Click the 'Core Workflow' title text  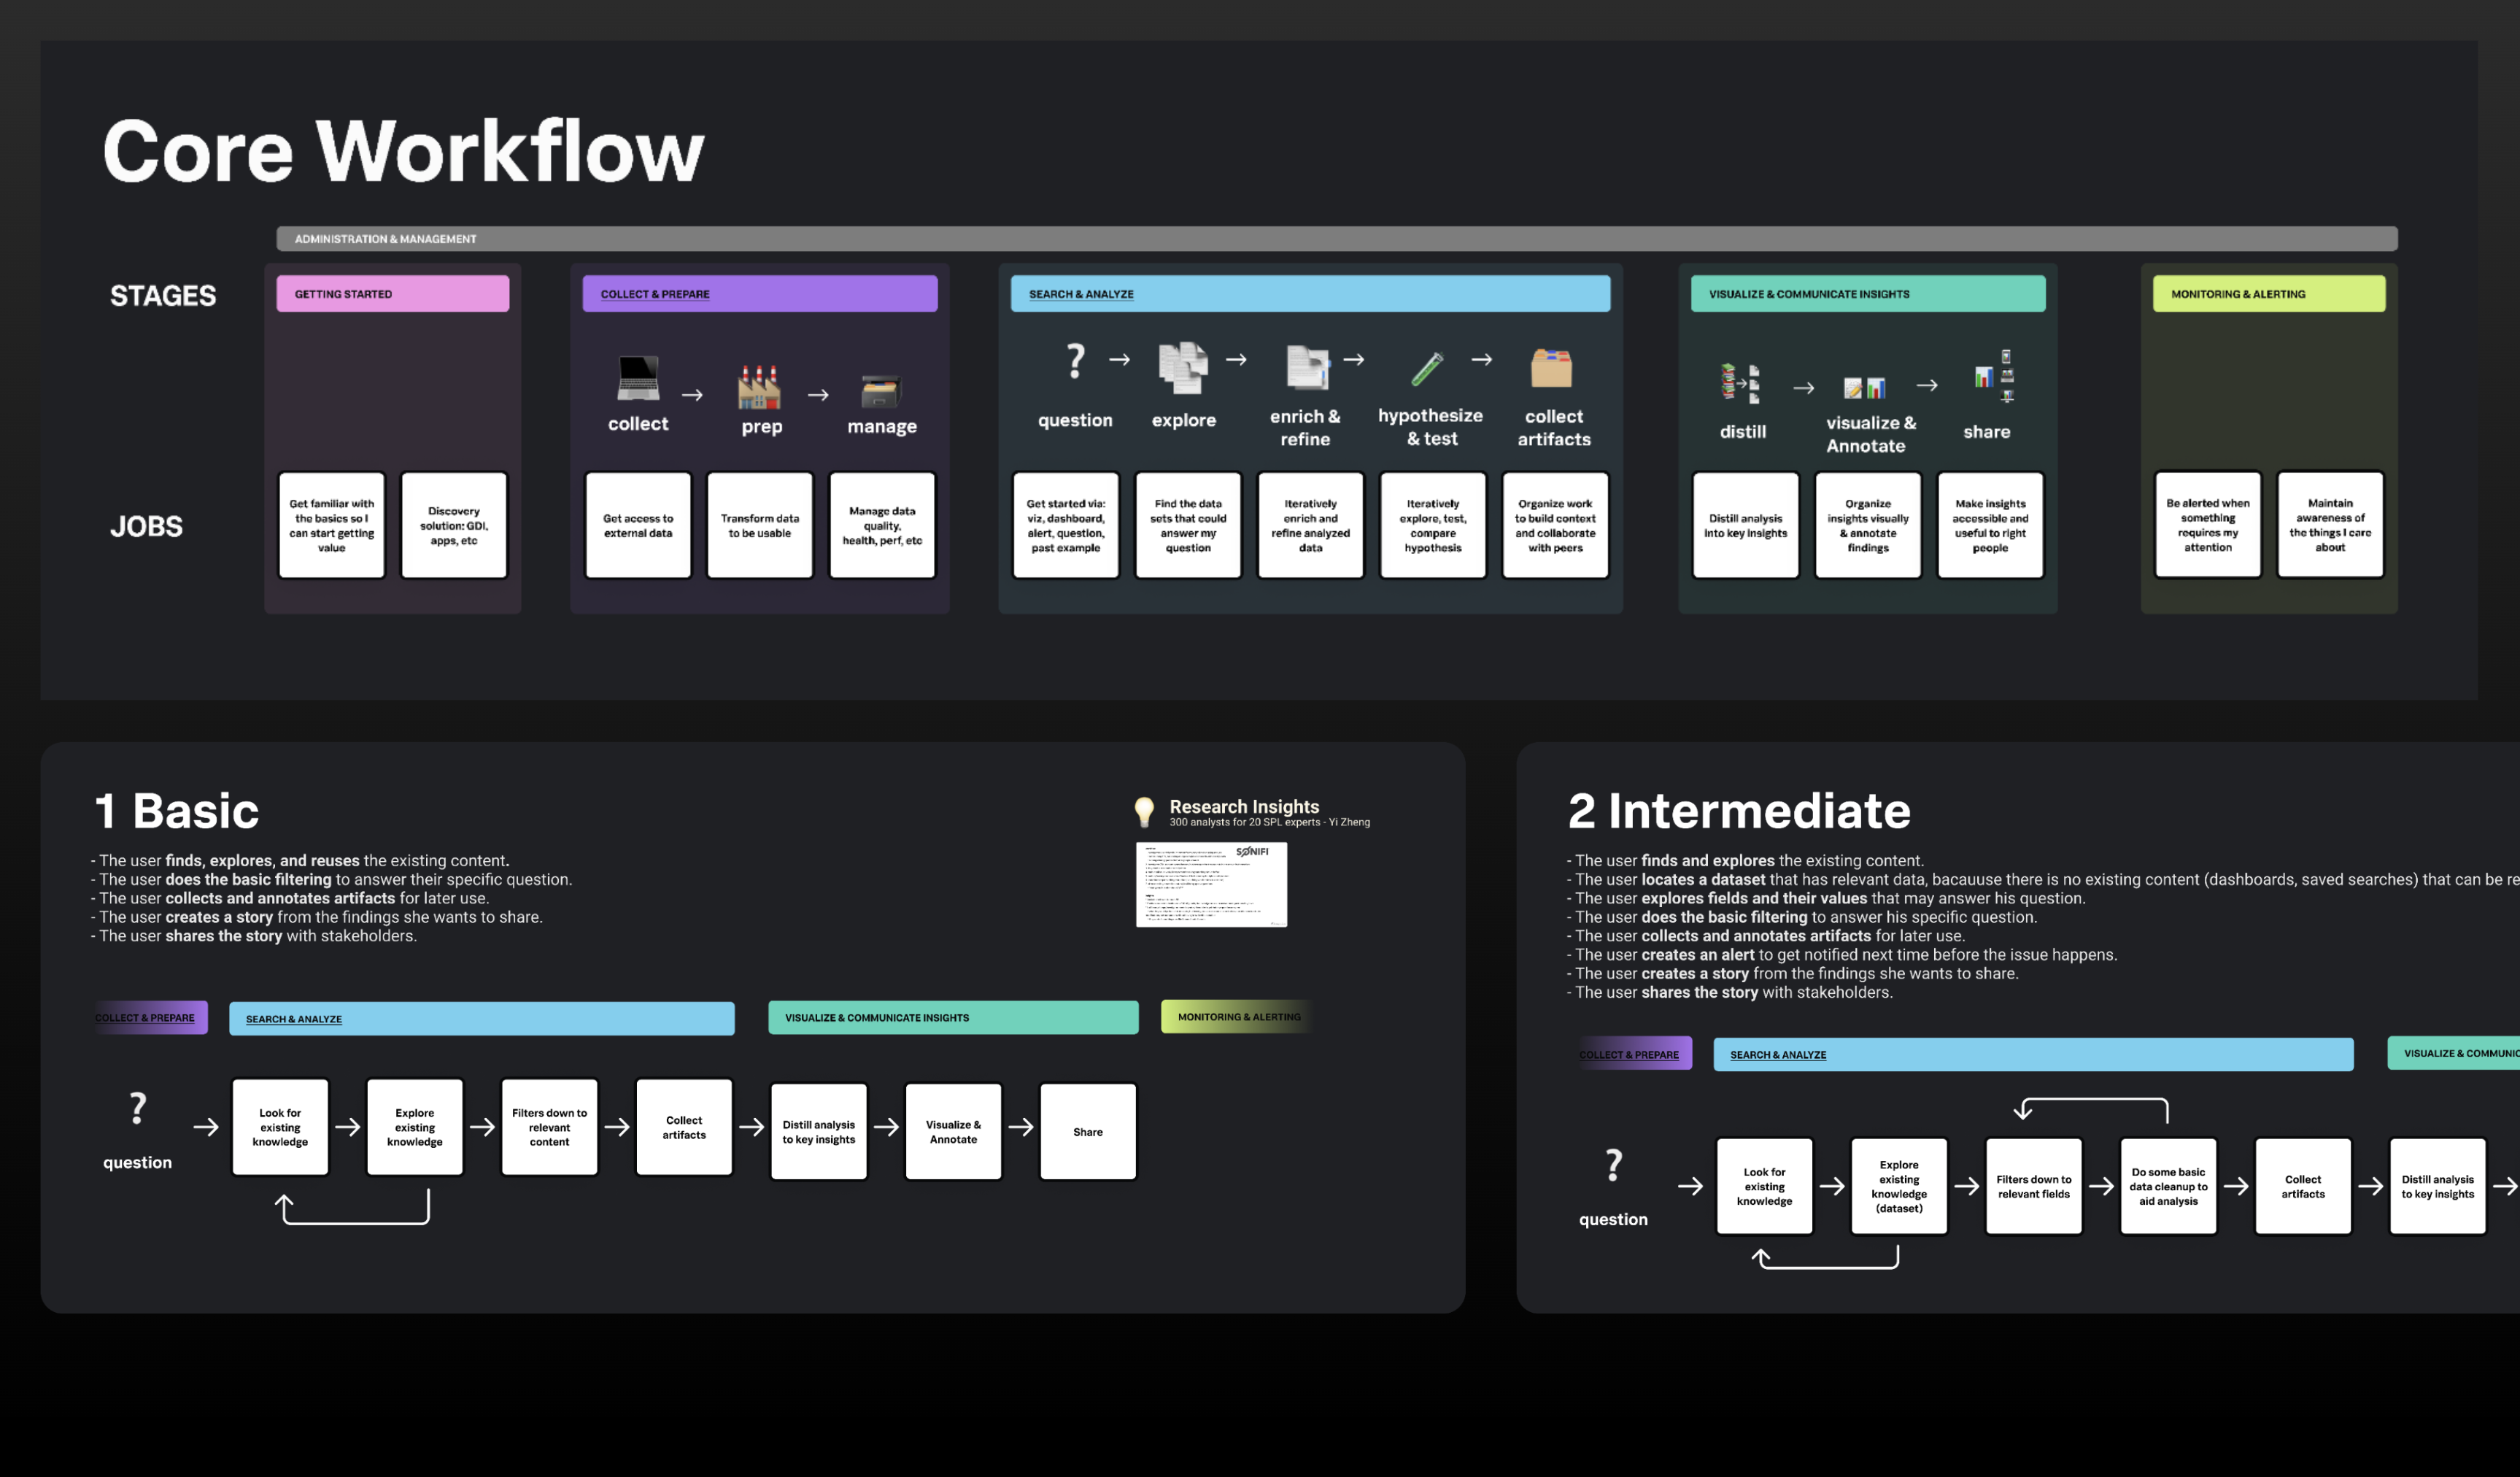pyautogui.click(x=403, y=151)
